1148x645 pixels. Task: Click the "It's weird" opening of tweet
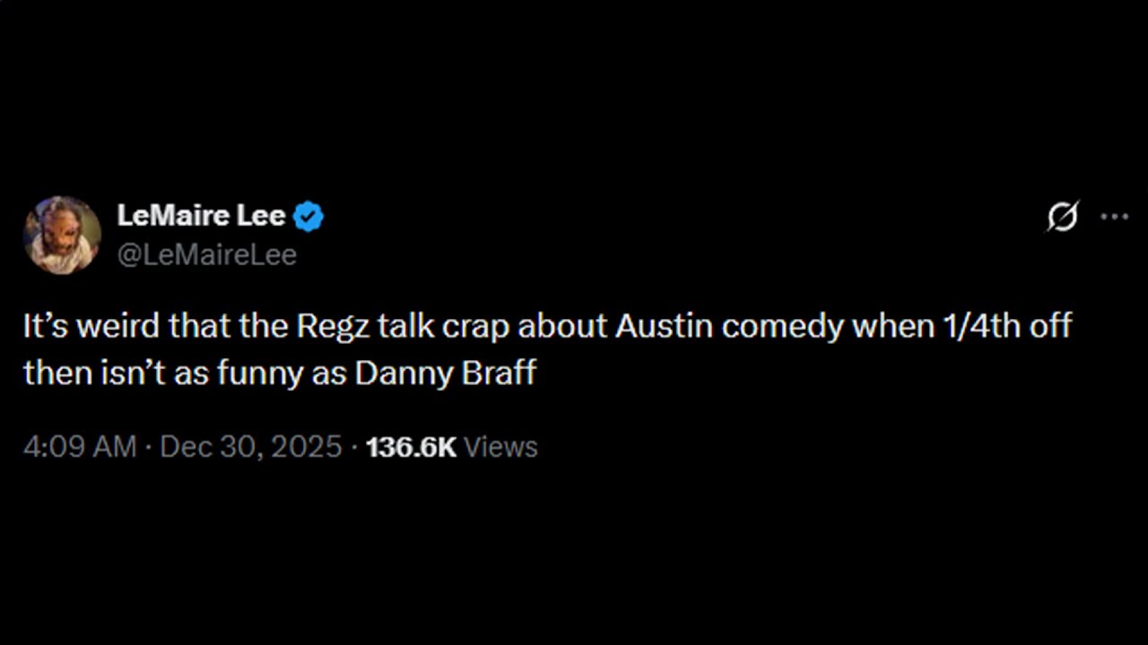tap(92, 326)
